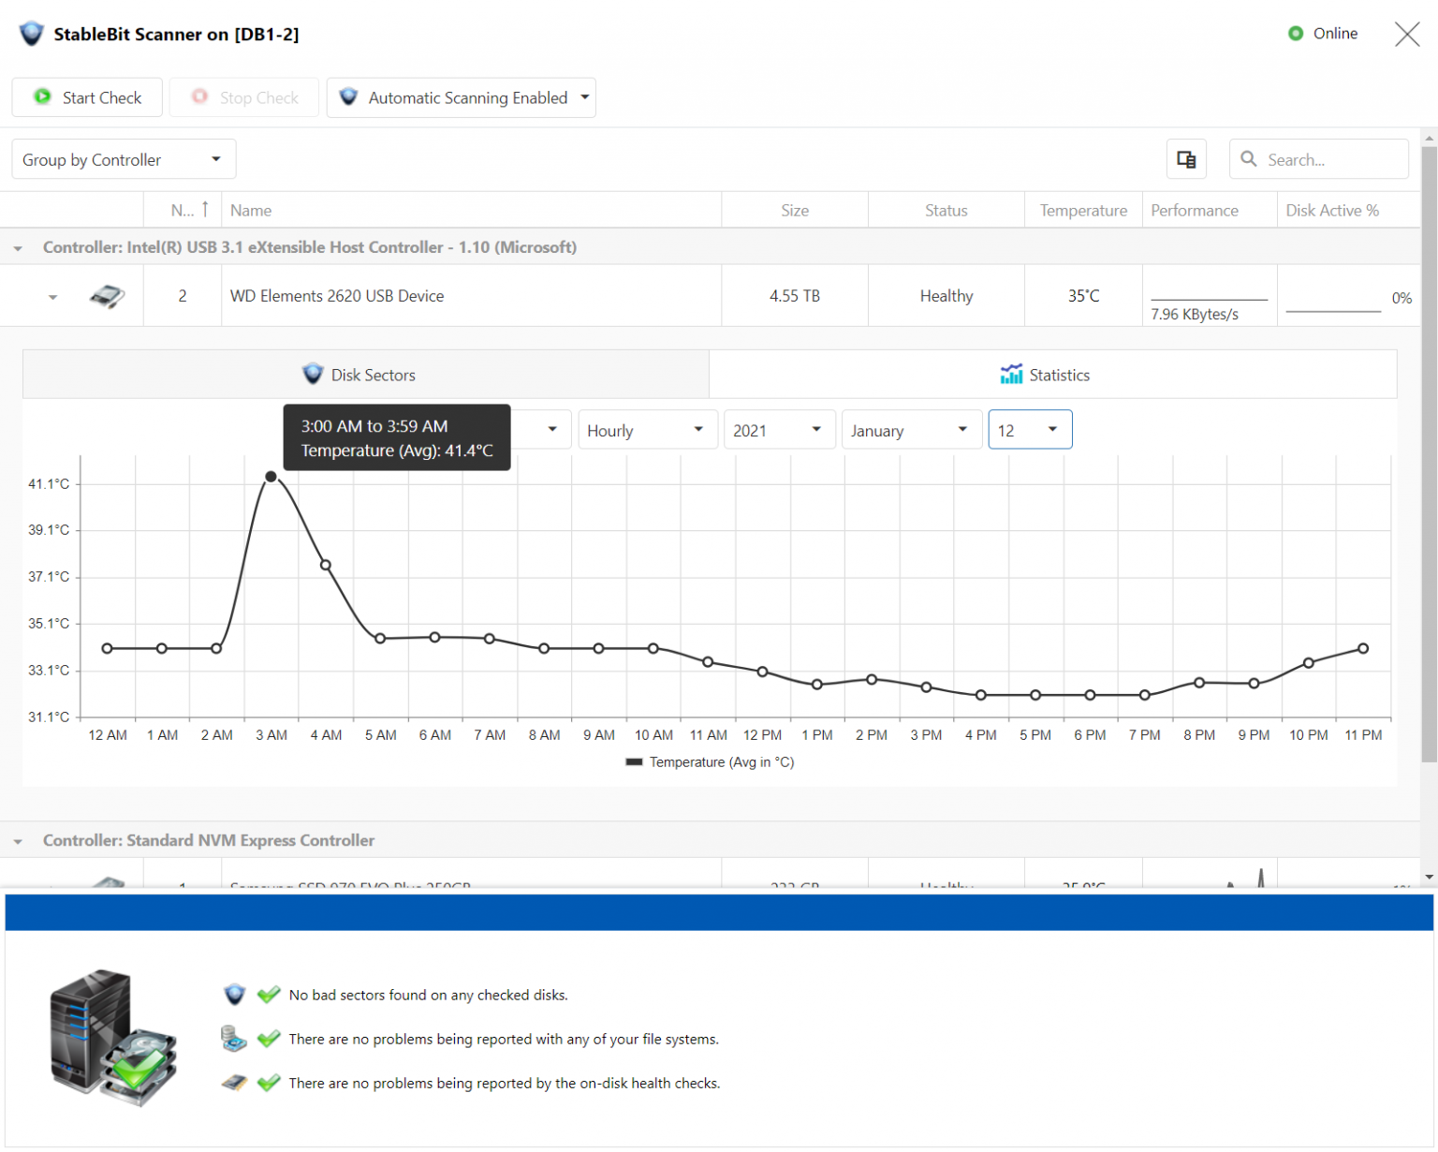The height and width of the screenshot is (1152, 1438).
Task: Click the shield icon next to 'No bad sectors found'
Action: (x=234, y=995)
